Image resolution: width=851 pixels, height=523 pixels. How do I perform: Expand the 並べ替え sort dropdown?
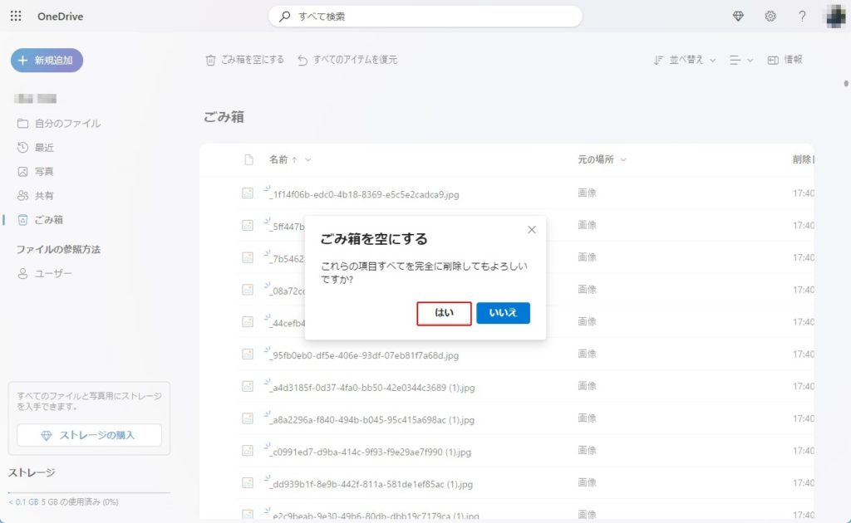coord(685,60)
